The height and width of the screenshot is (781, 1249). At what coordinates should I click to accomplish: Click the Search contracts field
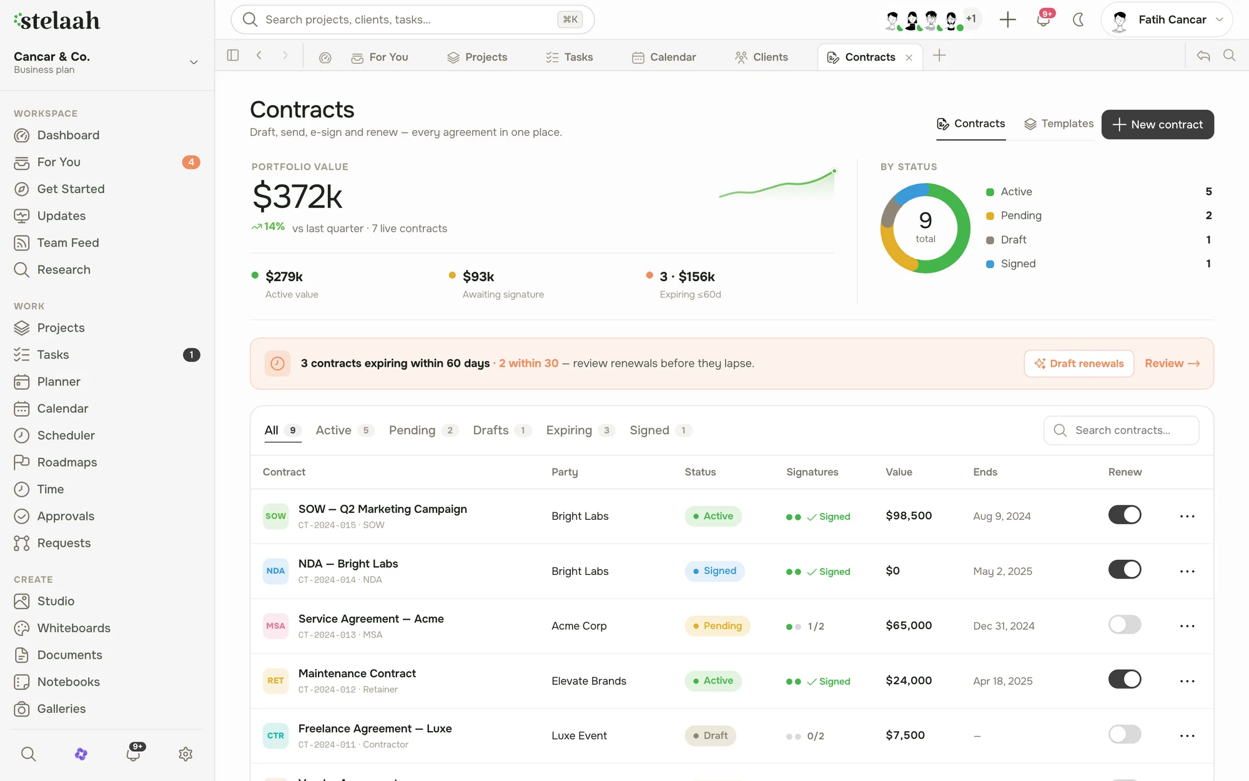[1122, 430]
